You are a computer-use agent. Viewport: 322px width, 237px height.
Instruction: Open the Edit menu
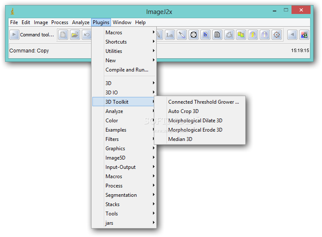(26, 22)
